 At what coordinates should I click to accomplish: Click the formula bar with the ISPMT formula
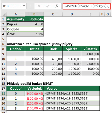[87, 6]
